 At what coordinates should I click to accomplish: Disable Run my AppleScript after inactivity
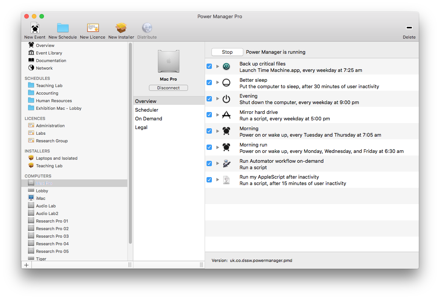(209, 180)
